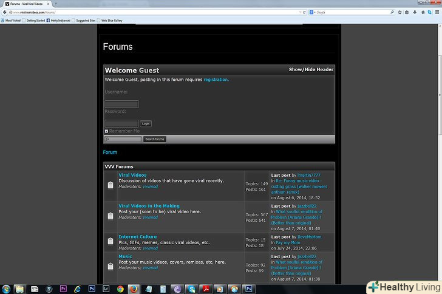
Task: Open the Getting Started bookmark
Action: click(x=33, y=20)
